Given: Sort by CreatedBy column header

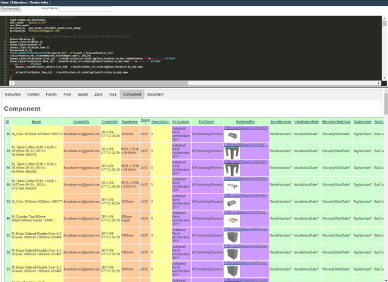Looking at the screenshot, I should (x=81, y=122).
